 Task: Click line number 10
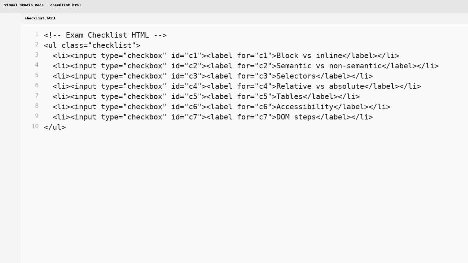(35, 126)
